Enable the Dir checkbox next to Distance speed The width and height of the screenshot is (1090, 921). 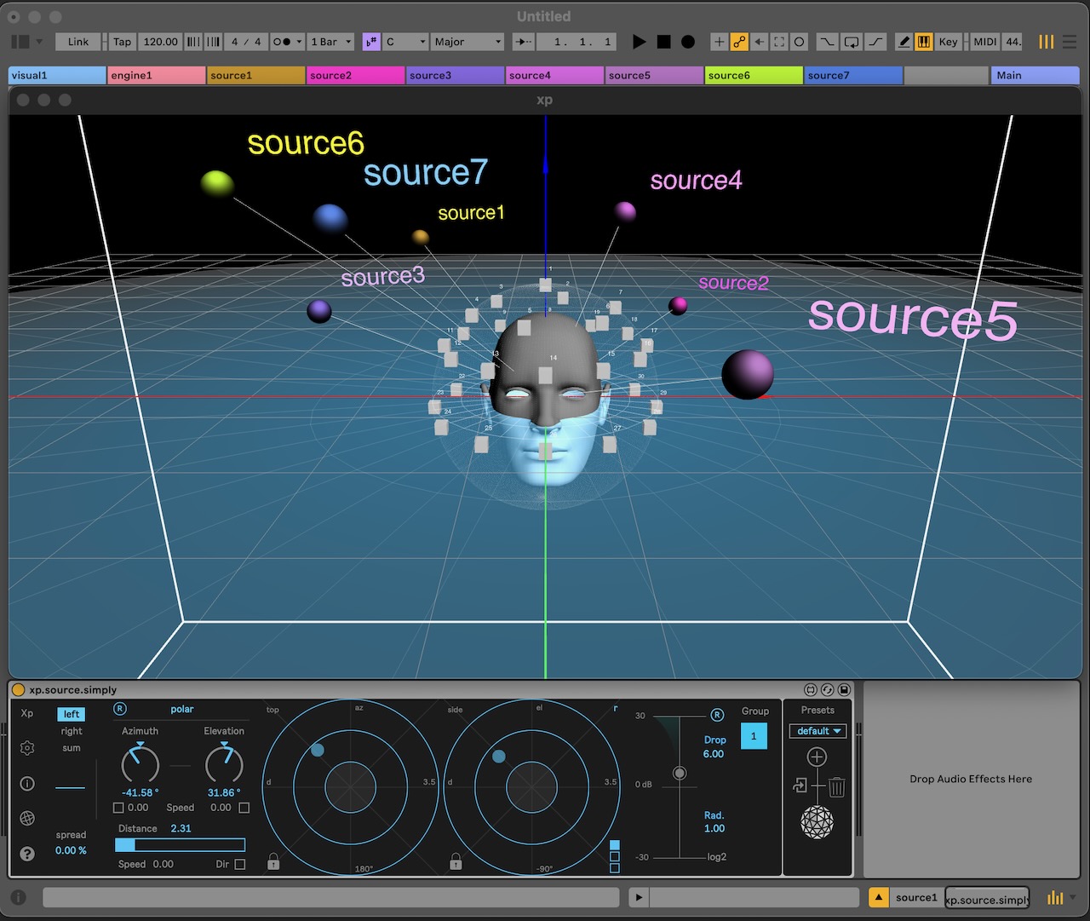coord(240,864)
